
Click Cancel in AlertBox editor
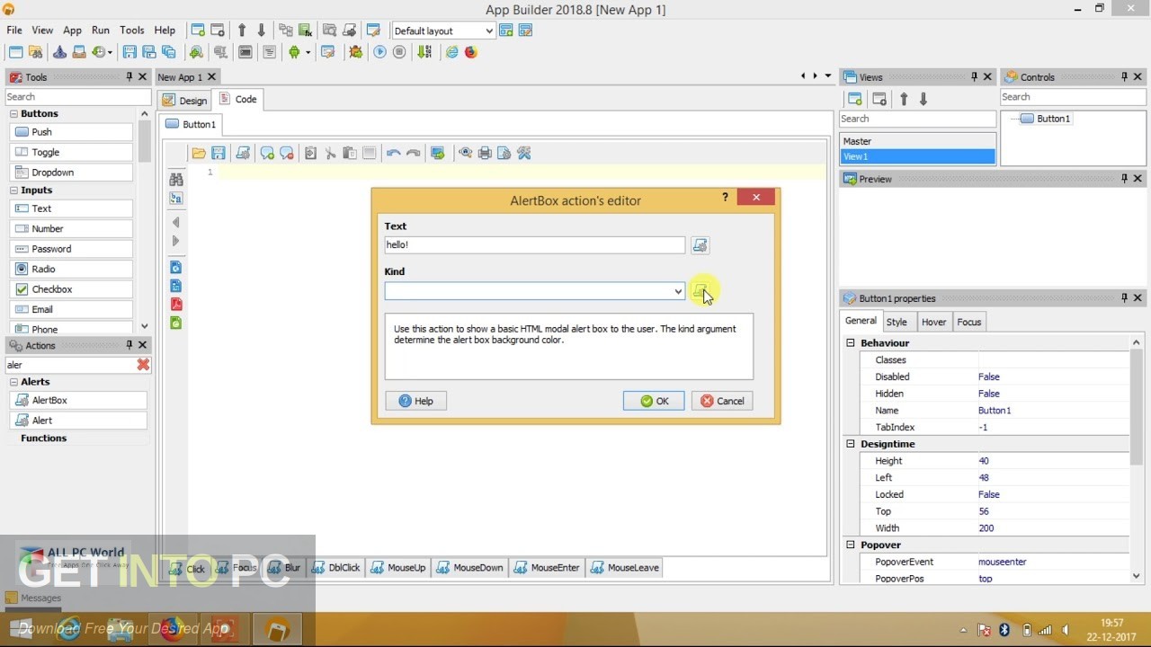tap(722, 401)
